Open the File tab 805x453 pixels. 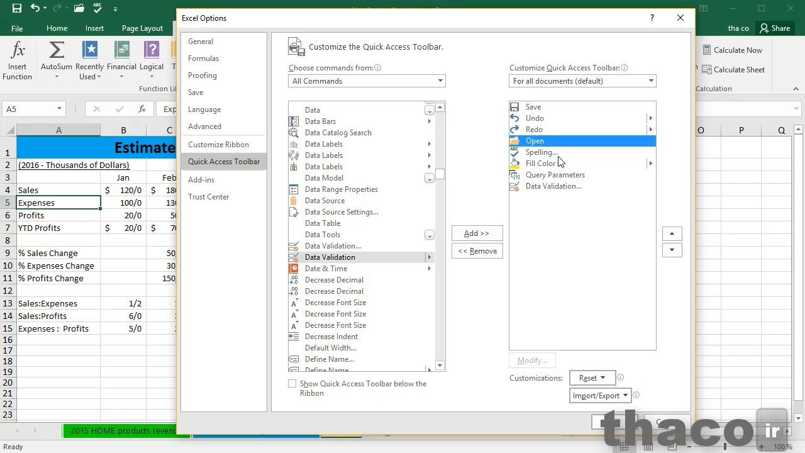click(17, 28)
